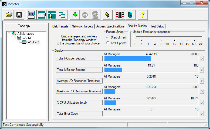Open a test configuration file
This screenshot has height=129, width=210.
(9, 15)
